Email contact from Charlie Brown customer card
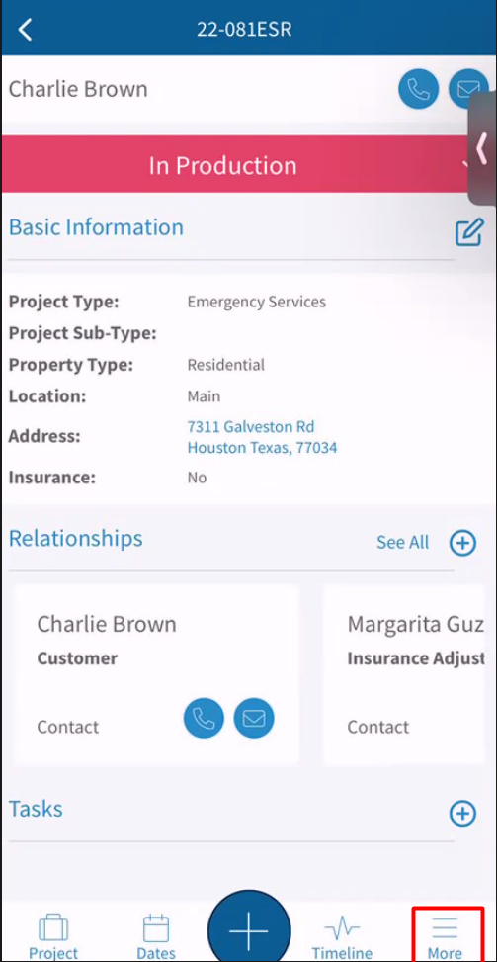 point(254,718)
